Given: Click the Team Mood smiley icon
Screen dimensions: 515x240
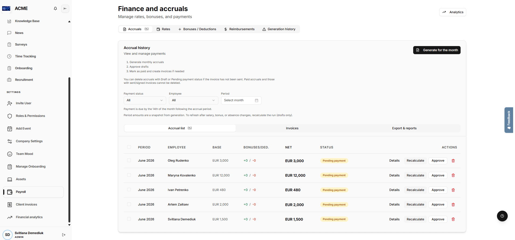Looking at the screenshot, I should [10, 154].
